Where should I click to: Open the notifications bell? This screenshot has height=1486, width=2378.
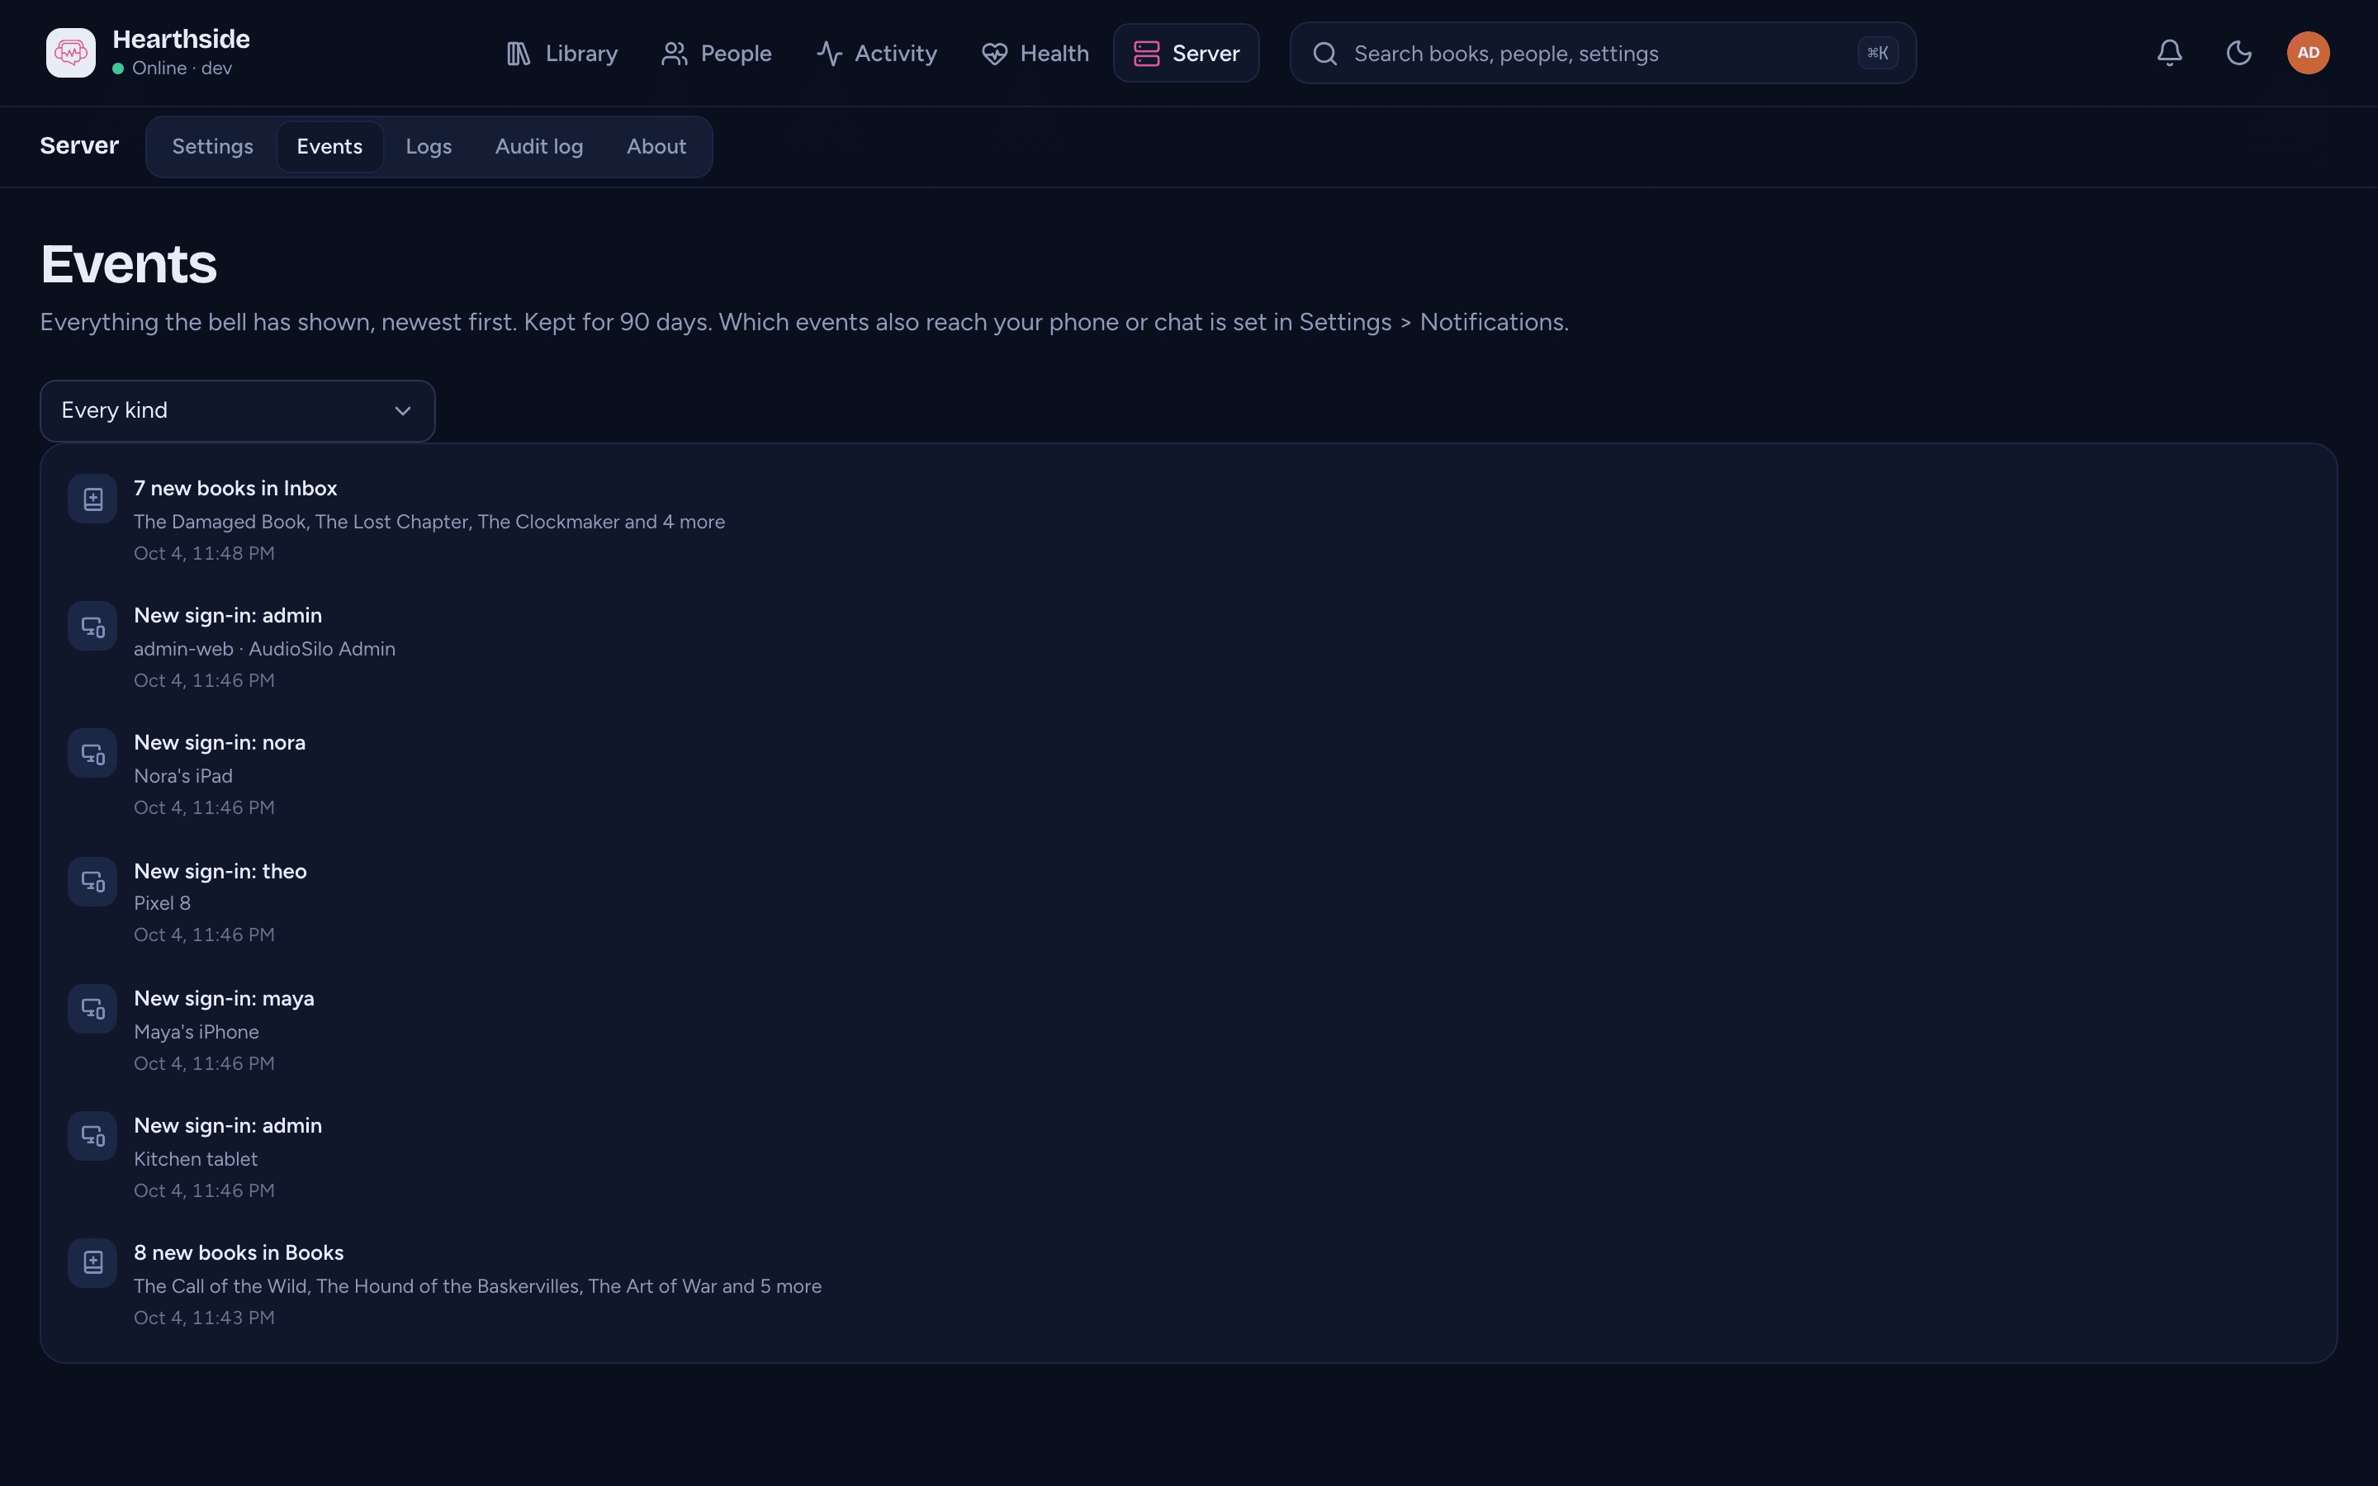(2170, 53)
